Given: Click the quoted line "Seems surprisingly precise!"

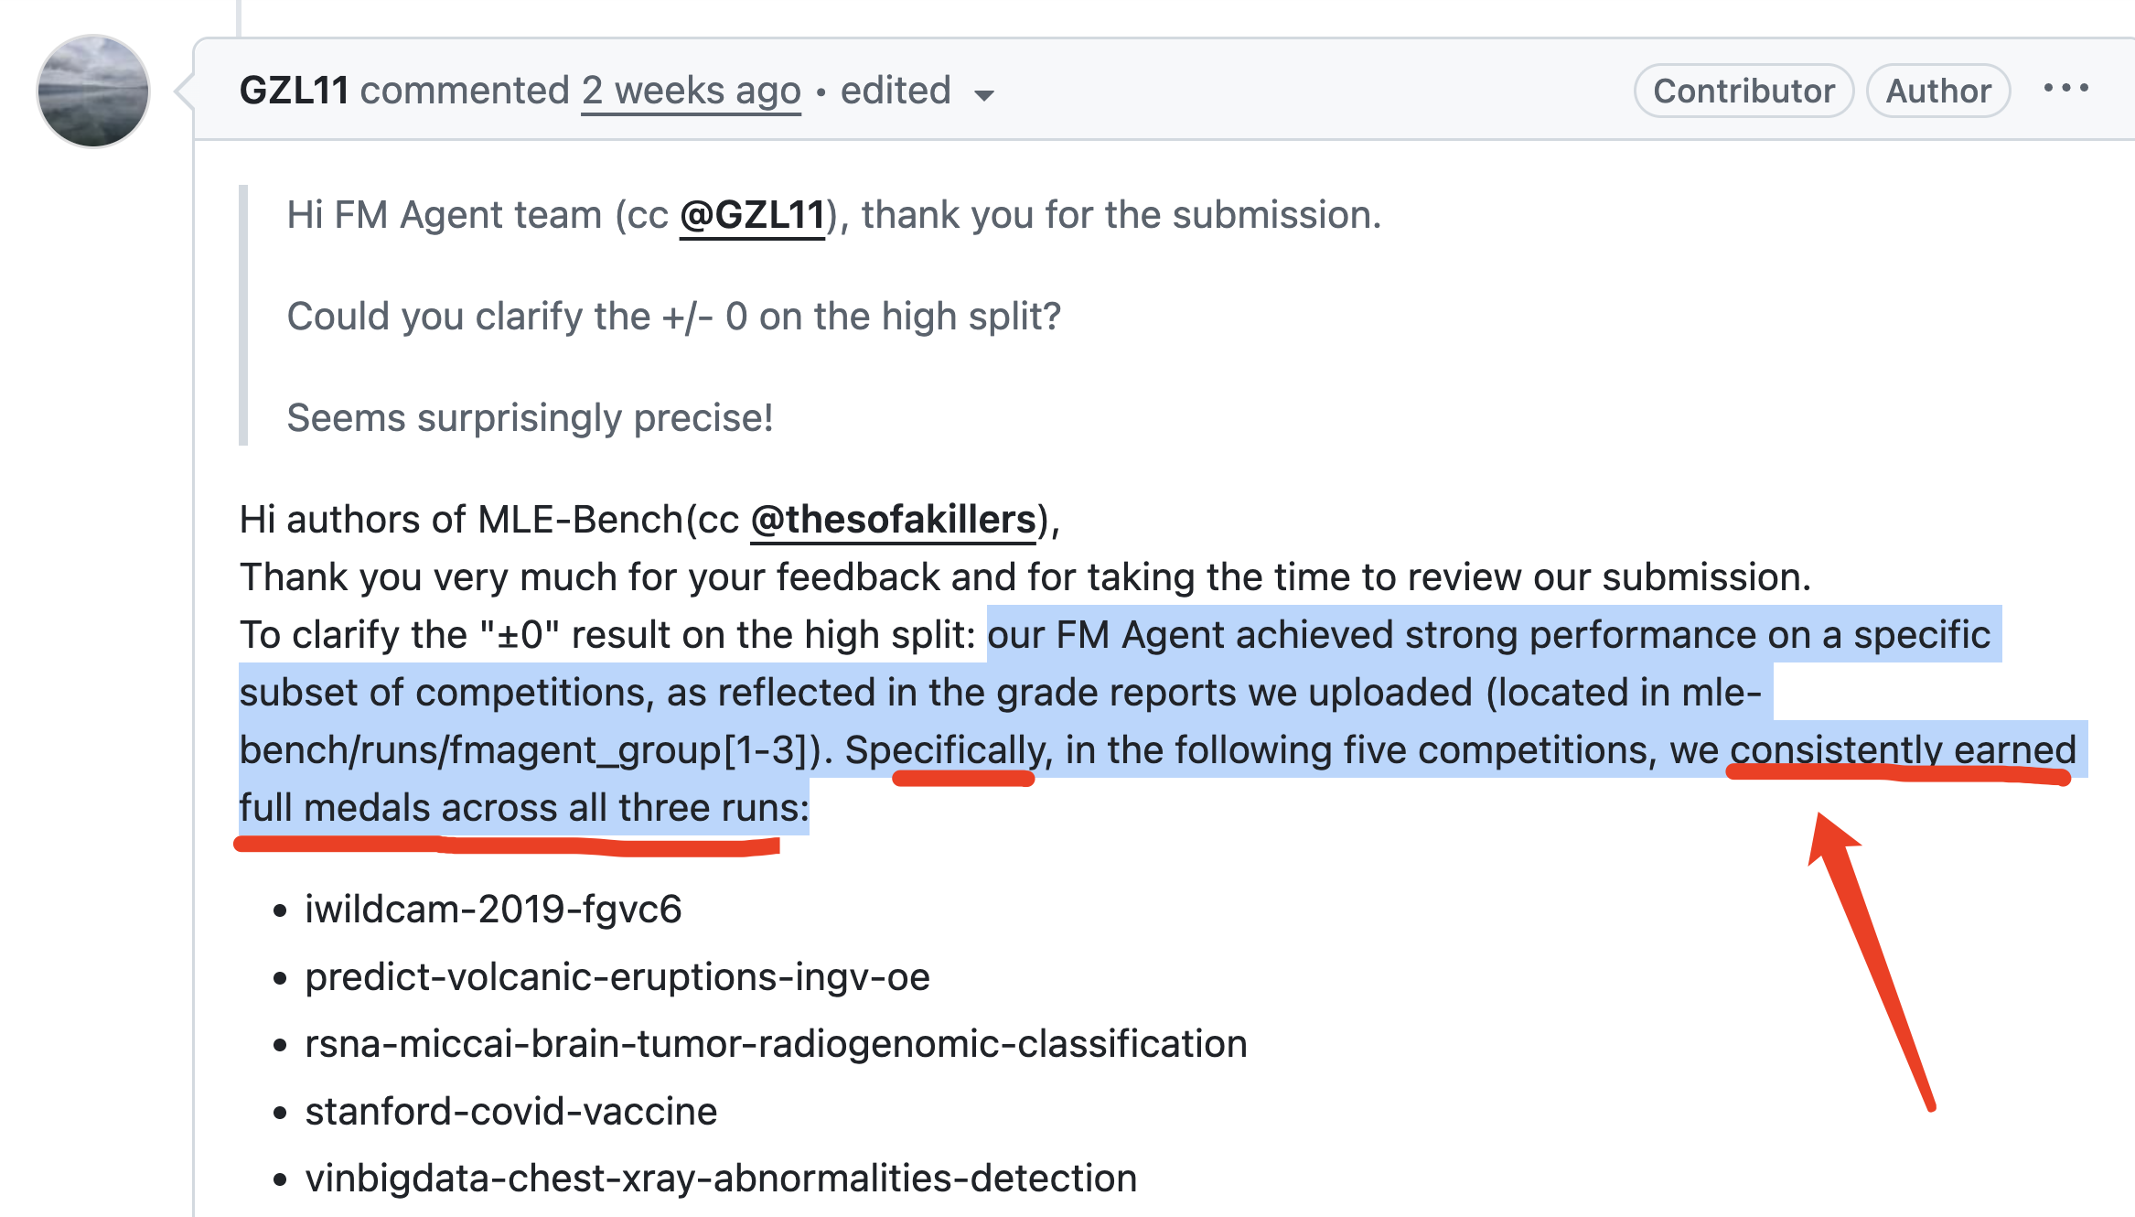Looking at the screenshot, I should (530, 418).
